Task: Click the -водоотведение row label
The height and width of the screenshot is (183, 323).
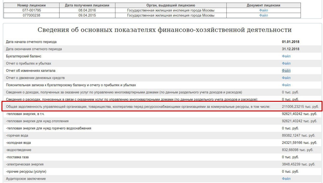Action: (19, 150)
